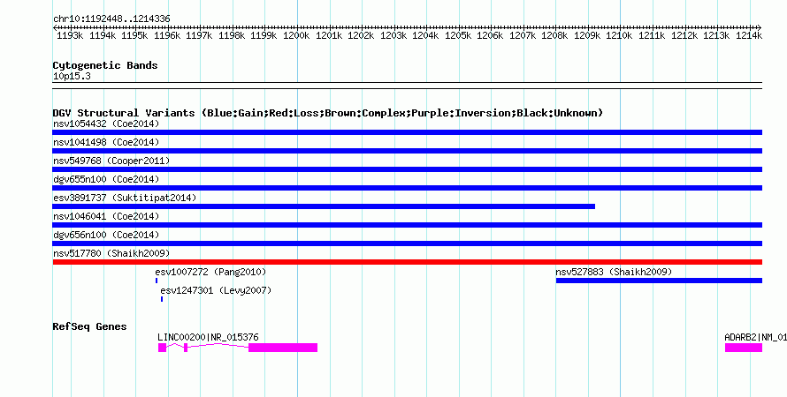Click the esv1247301 (Levy2007) label

coord(216,290)
